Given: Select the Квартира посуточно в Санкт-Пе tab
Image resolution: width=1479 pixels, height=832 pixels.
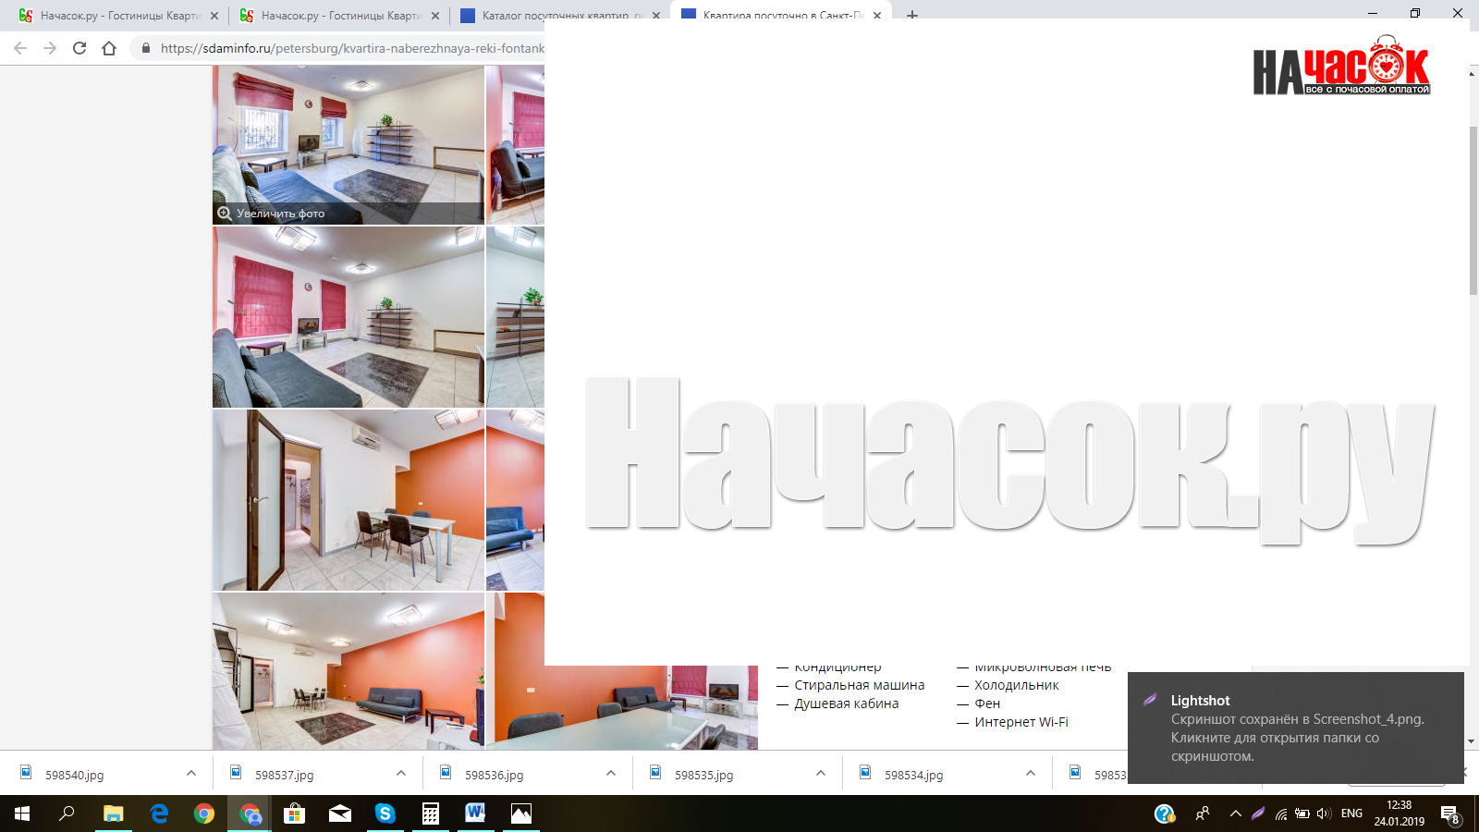Looking at the screenshot, I should click(x=782, y=16).
